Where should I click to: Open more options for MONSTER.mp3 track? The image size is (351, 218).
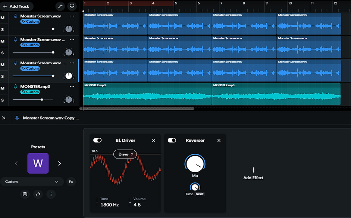pos(72,86)
